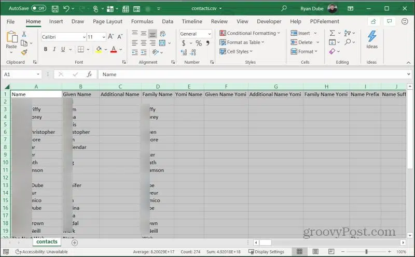Toggle bottom vertical alignment
This screenshot has width=415, height=257.
click(x=153, y=34)
